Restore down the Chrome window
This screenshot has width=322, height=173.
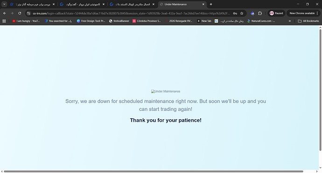point(308,4)
